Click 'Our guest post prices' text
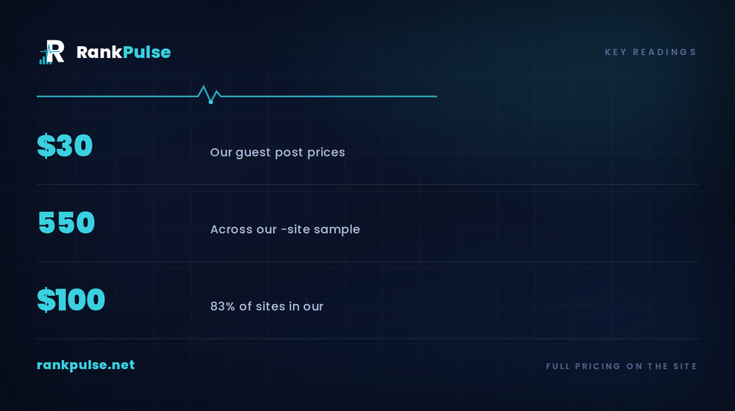The image size is (735, 411). pos(278,153)
